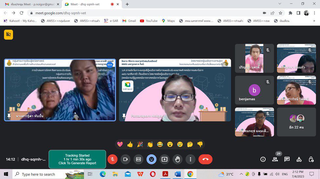Click the Present now button
Image resolution: width=320 pixels, height=179 pixels.
pyautogui.click(x=164, y=159)
